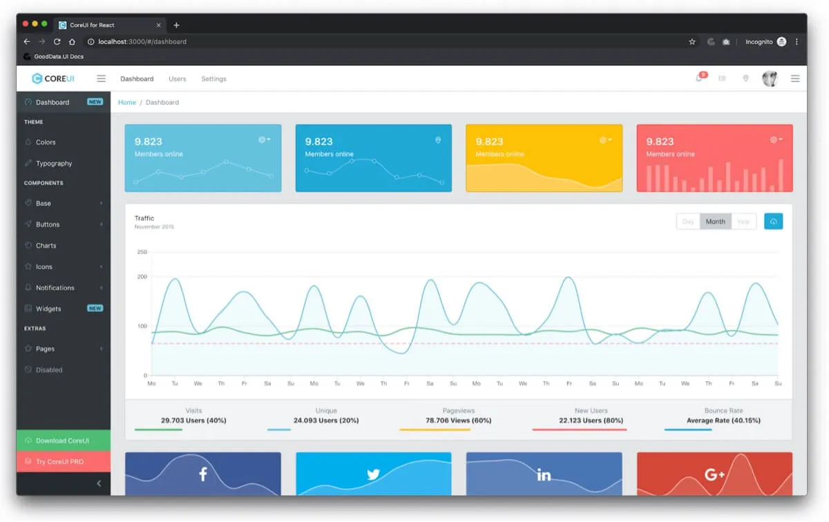Open Settings from the top navigation
The width and height of the screenshot is (829, 522).
click(213, 78)
